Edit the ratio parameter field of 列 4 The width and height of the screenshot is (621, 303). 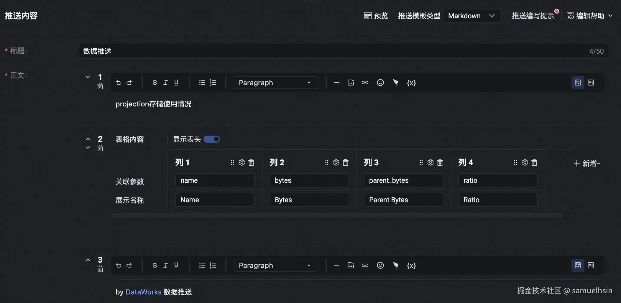(x=498, y=180)
